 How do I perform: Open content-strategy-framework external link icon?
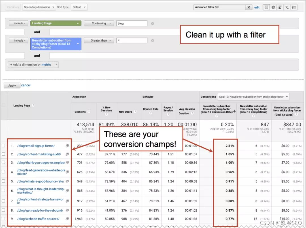pos(67,201)
